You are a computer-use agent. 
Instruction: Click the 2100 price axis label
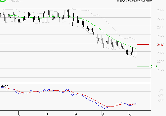160,70
